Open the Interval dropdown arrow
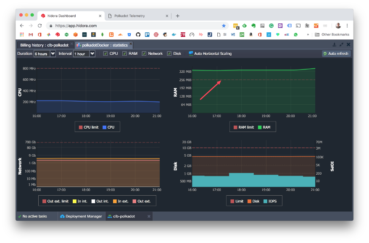The width and height of the screenshot is (369, 243). coord(92,54)
